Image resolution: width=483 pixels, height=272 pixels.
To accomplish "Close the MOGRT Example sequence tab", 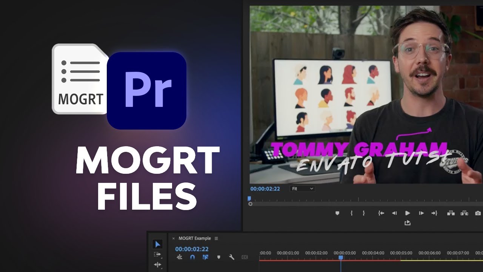I will click(174, 238).
